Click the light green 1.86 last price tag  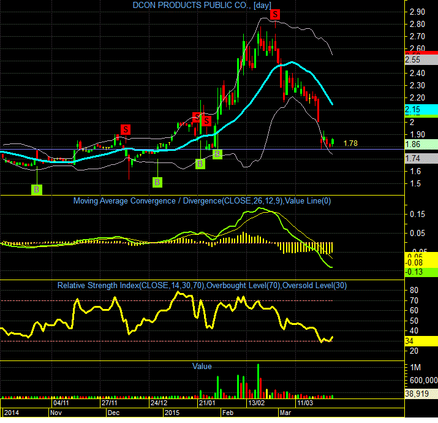(421, 144)
